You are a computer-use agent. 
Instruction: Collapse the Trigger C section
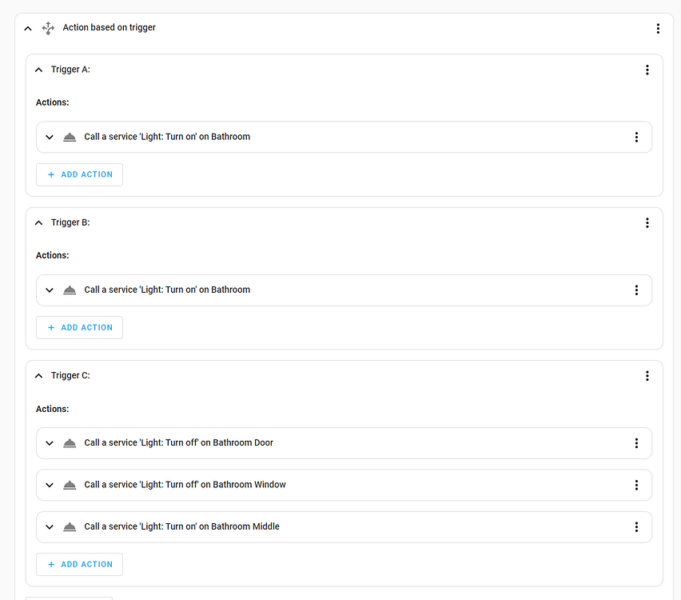(38, 375)
